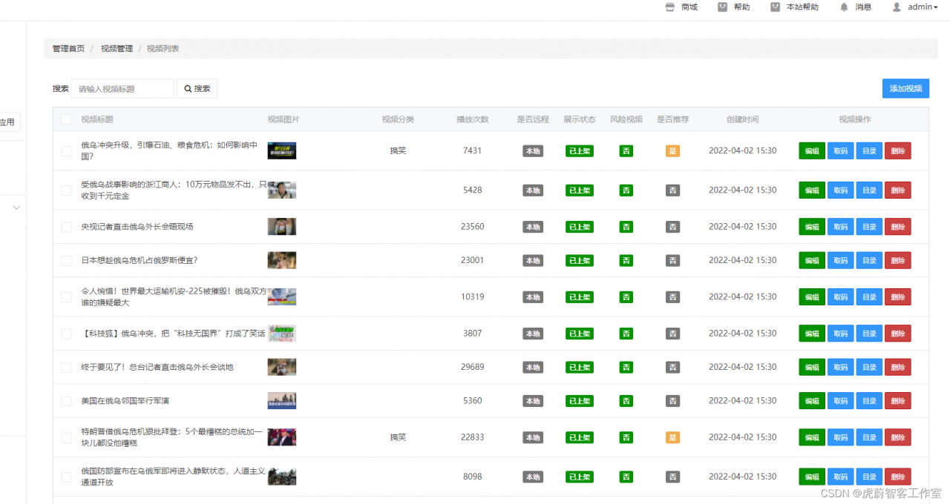Click the 搜索 search button
950x504 pixels.
pyautogui.click(x=197, y=88)
